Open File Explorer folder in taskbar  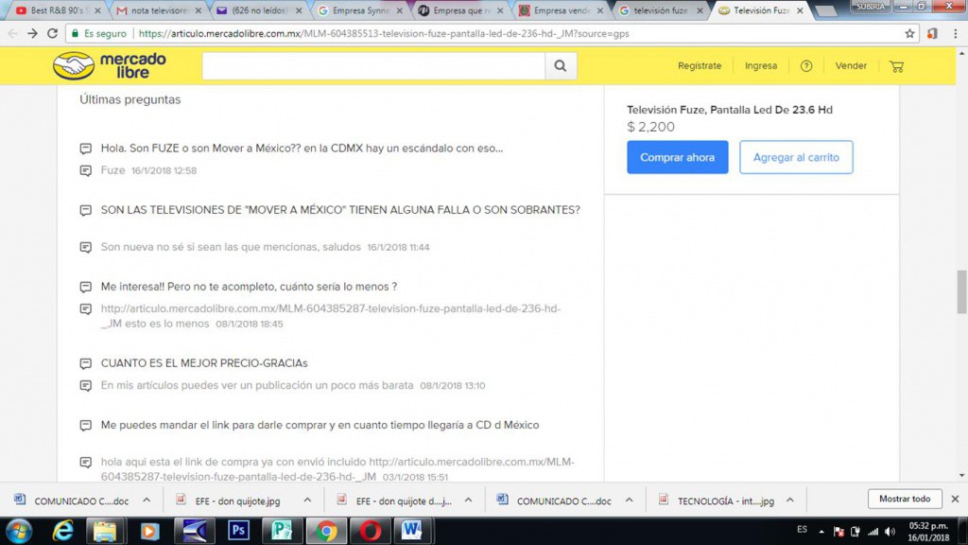(105, 531)
